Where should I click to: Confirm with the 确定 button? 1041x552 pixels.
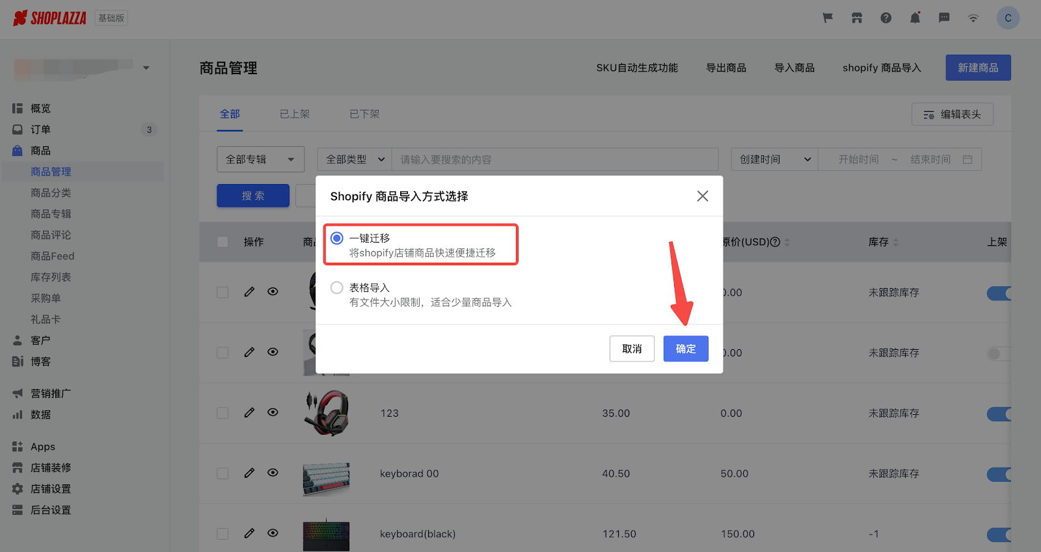pyautogui.click(x=686, y=349)
